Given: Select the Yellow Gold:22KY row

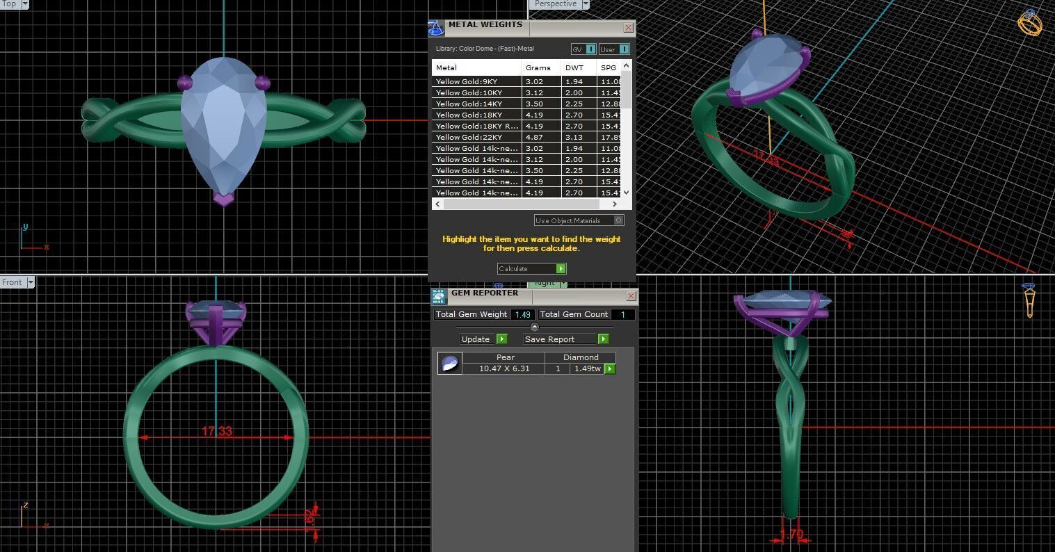Looking at the screenshot, I should 526,137.
